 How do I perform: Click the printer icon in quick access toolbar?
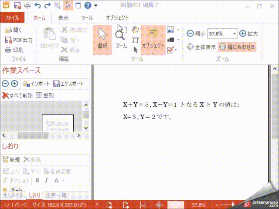pyautogui.click(x=27, y=6)
